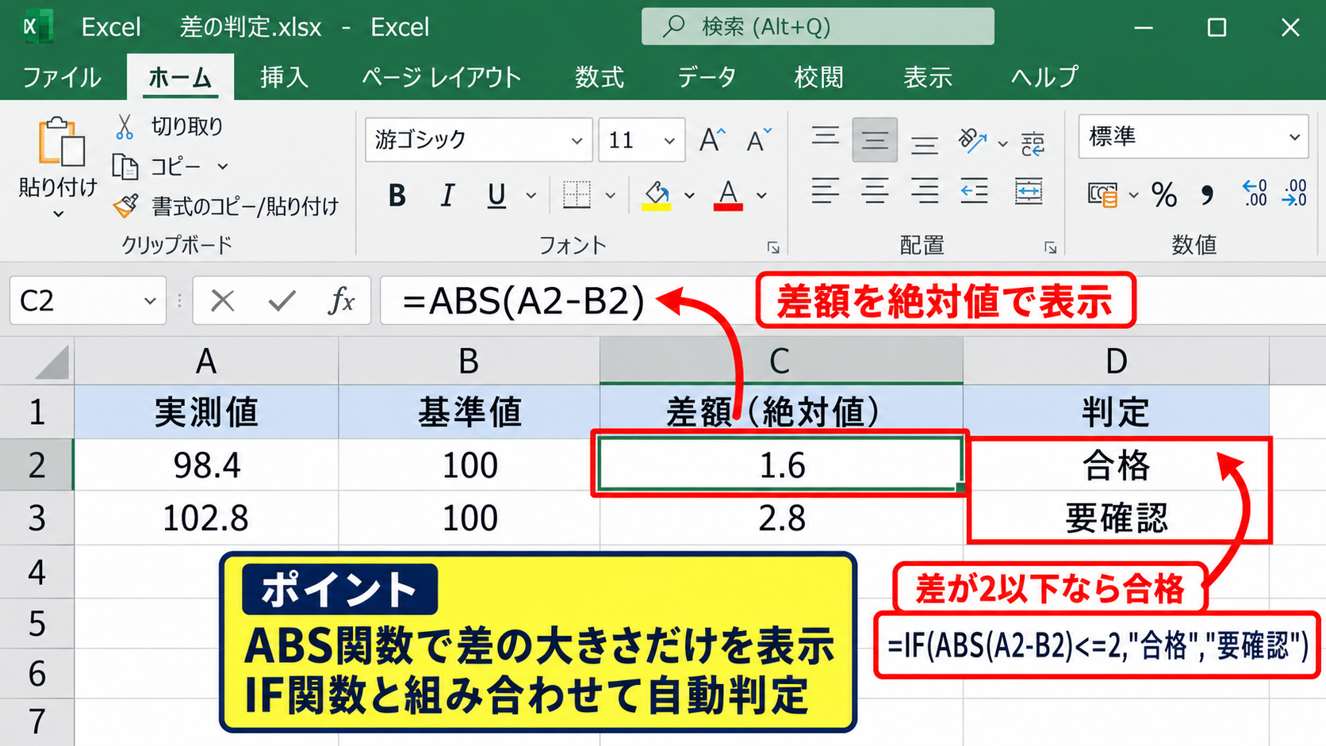The height and width of the screenshot is (746, 1326).
Task: Click the 検索 (Alt+Q) search box
Action: 818,27
